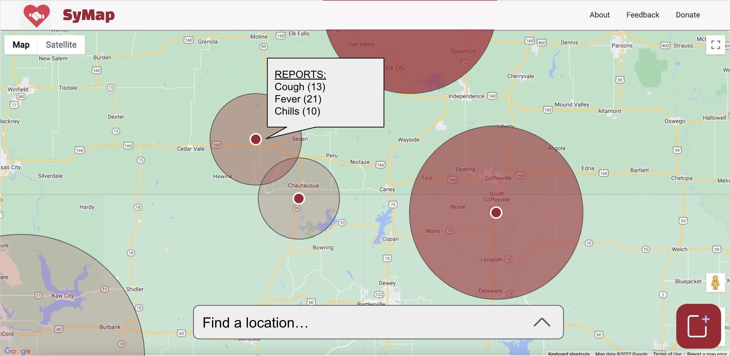Viewport: 730px width, 356px height.
Task: Select the Street View pegman icon
Action: (x=715, y=282)
